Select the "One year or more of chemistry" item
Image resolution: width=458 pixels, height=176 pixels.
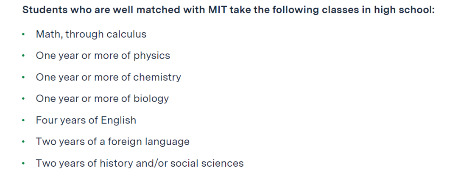pos(109,77)
